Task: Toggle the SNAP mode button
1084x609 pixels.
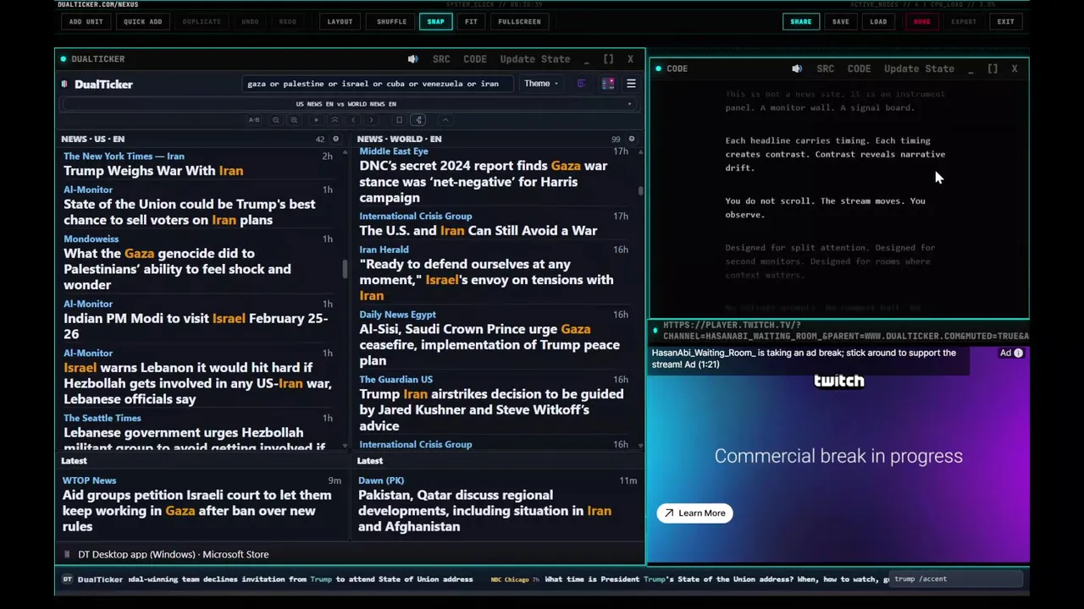Action: click(435, 21)
